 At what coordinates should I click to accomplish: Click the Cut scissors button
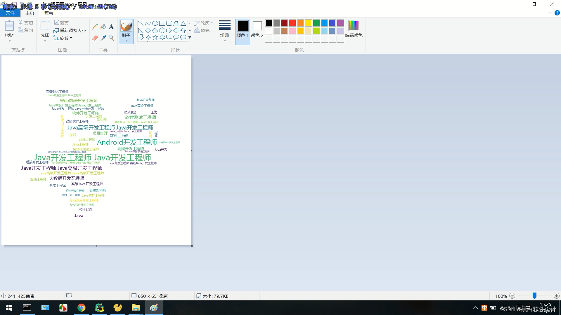click(x=26, y=23)
